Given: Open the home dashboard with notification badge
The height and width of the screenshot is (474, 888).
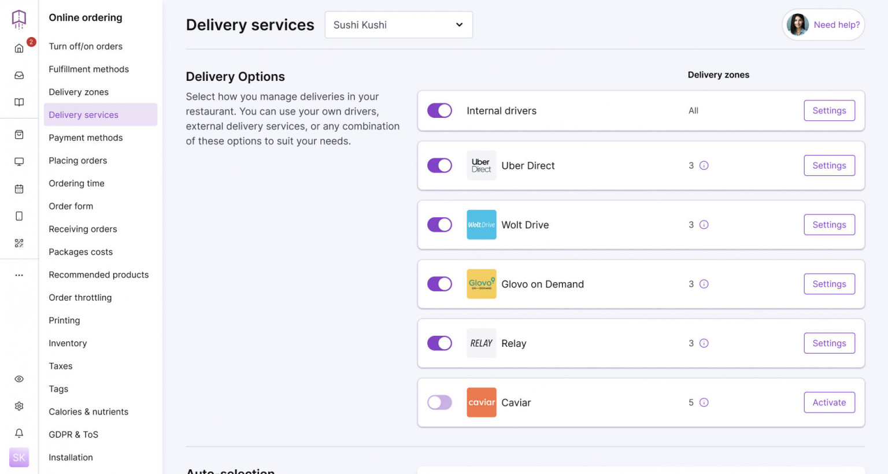Looking at the screenshot, I should (x=19, y=49).
